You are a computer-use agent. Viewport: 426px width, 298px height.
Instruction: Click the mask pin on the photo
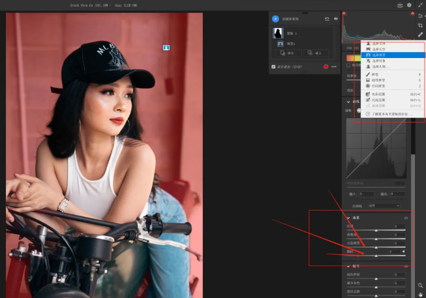click(x=166, y=48)
